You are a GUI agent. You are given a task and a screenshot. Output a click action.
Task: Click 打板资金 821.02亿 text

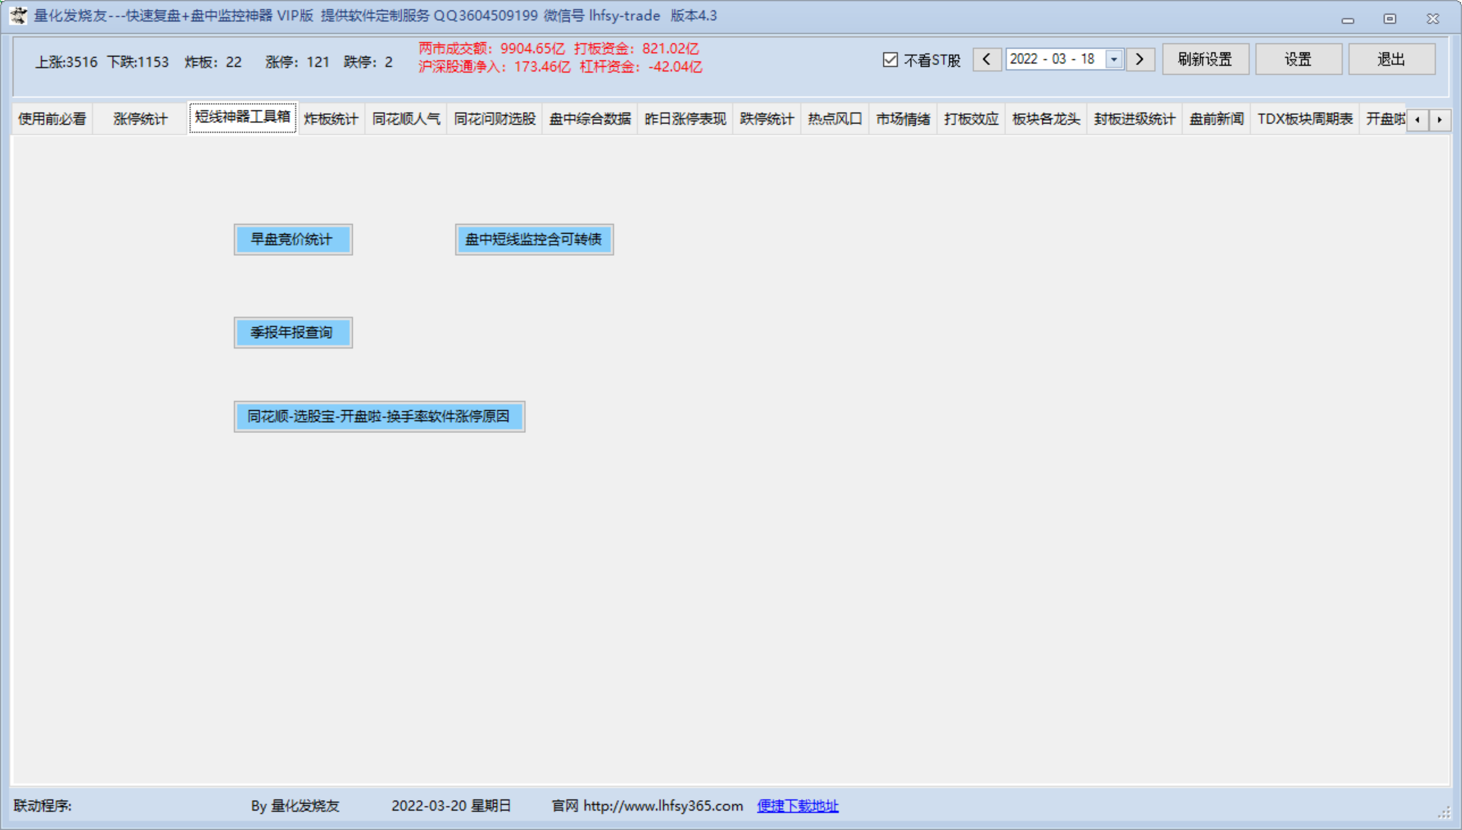pos(636,48)
